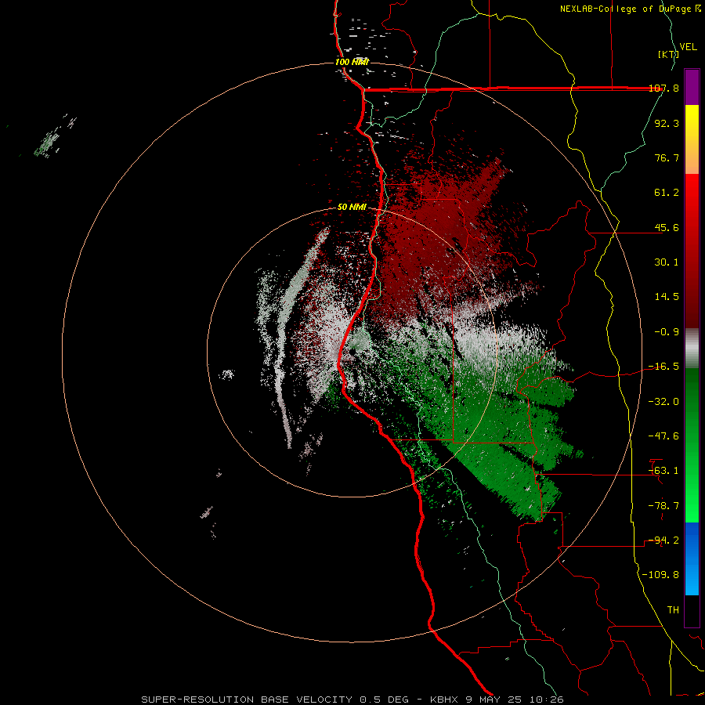Click the [KT] units label

[x=668, y=54]
